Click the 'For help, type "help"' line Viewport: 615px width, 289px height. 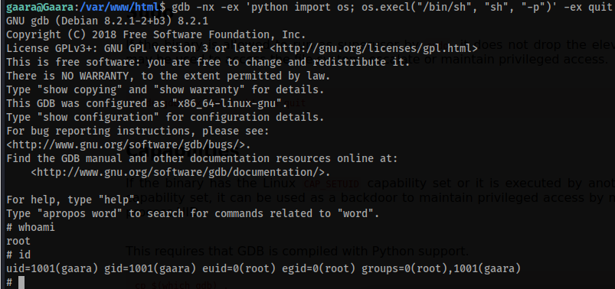74,200
